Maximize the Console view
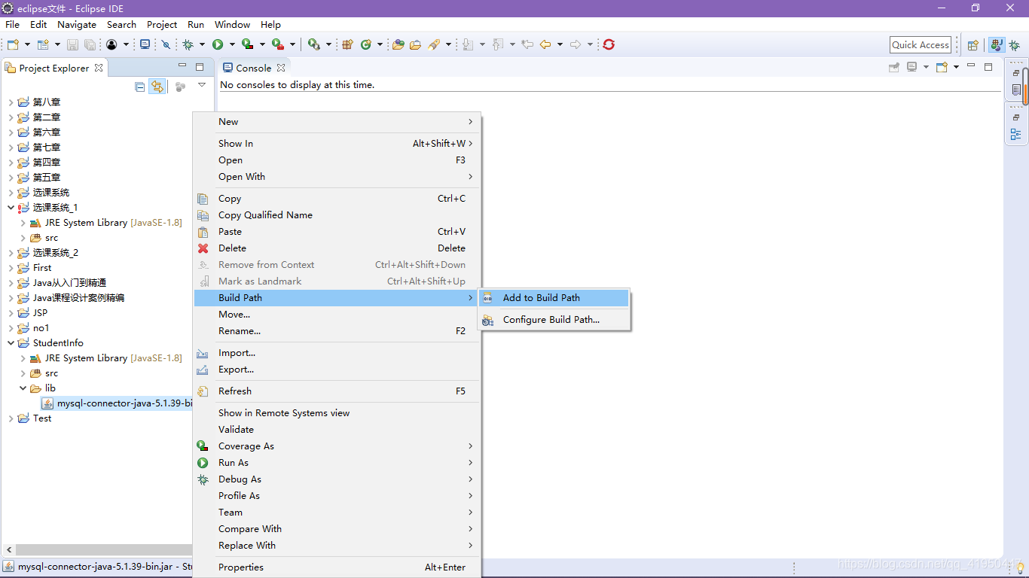 pos(988,66)
